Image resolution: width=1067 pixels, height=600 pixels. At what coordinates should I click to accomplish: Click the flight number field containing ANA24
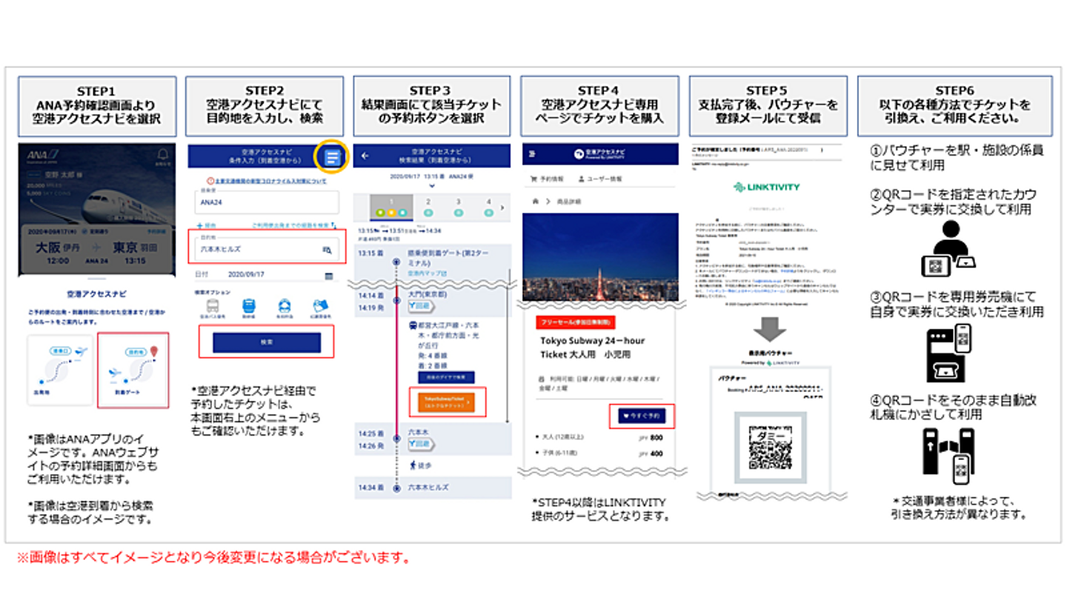coord(267,202)
